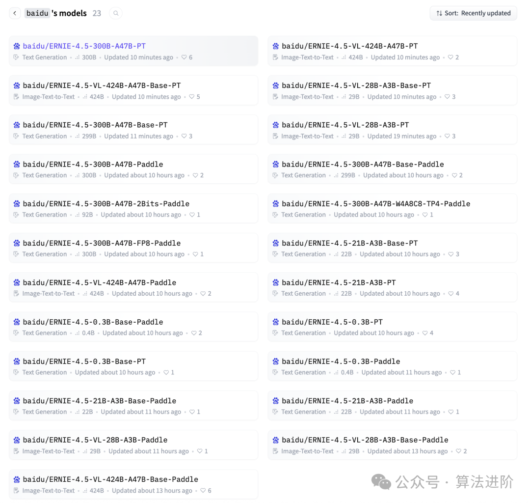
Task: Click the model count 23 in header
Action: click(x=97, y=13)
